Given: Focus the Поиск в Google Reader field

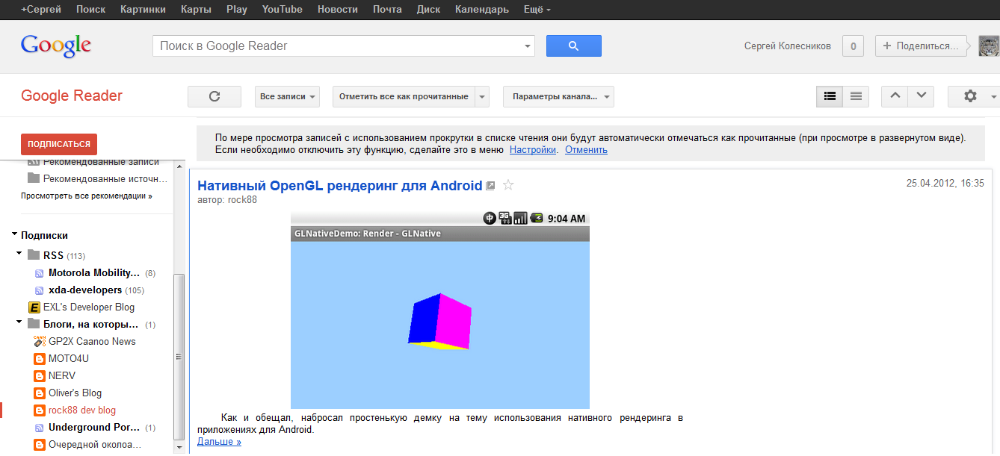Looking at the screenshot, I should pyautogui.click(x=338, y=46).
